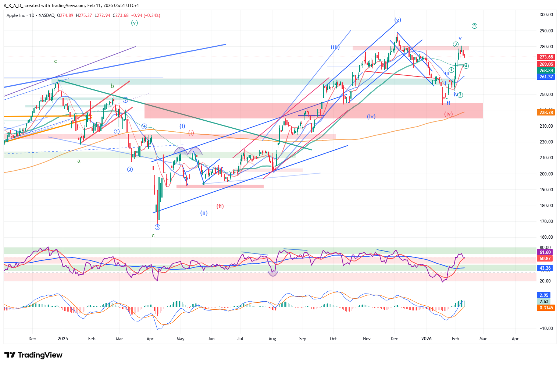Select the blue (iii) wave label
This screenshot has width=560, height=366.
tap(335, 47)
